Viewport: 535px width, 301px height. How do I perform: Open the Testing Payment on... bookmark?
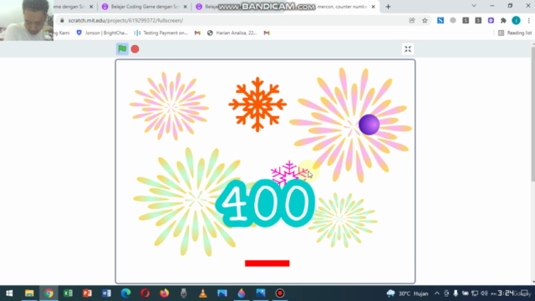(x=161, y=33)
